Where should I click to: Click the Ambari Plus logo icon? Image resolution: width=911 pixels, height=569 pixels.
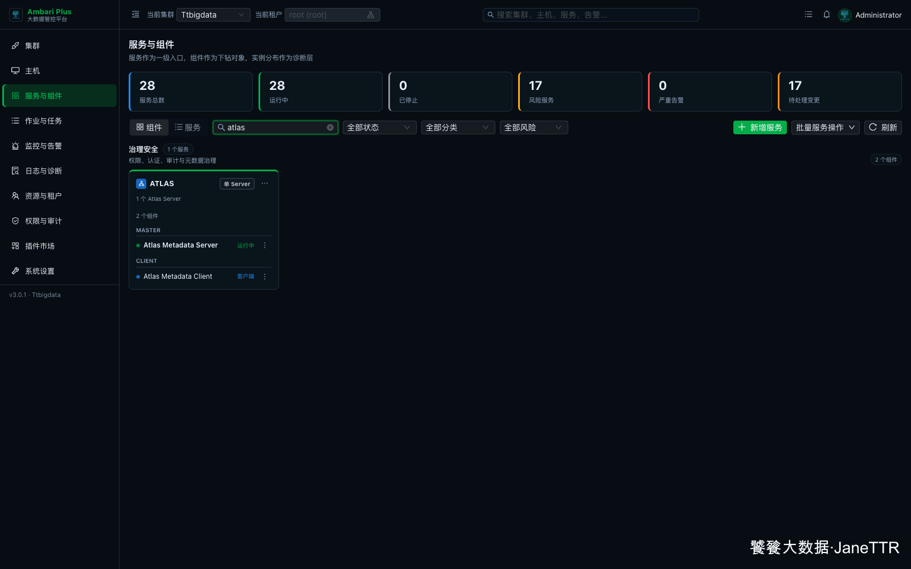coord(16,15)
